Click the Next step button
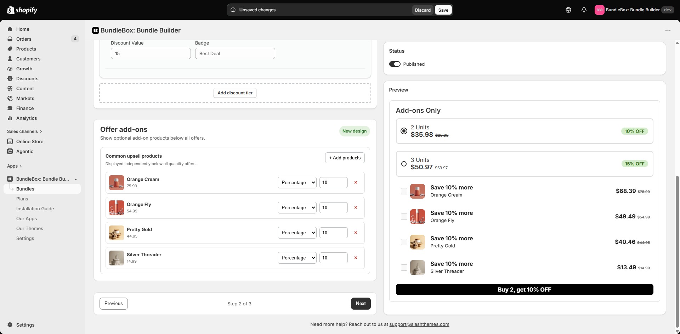The image size is (680, 334). [x=361, y=304]
